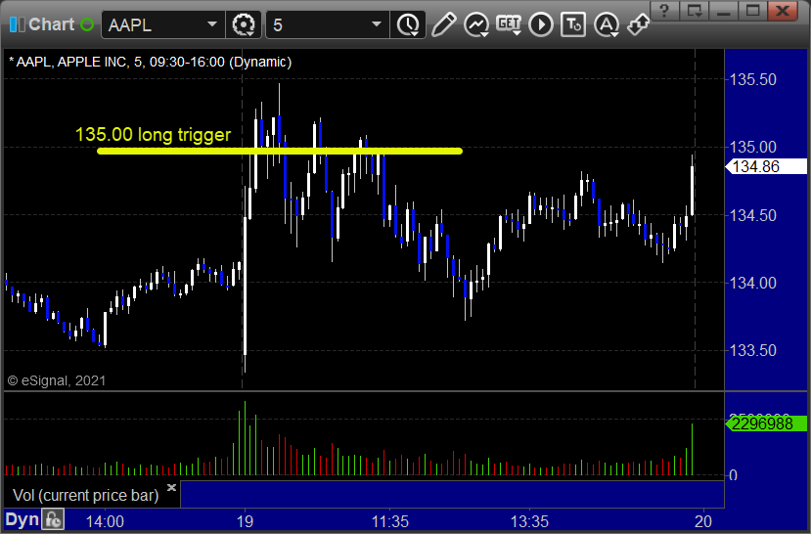The width and height of the screenshot is (811, 534).
Task: Click the question mark help button
Action: (664, 10)
